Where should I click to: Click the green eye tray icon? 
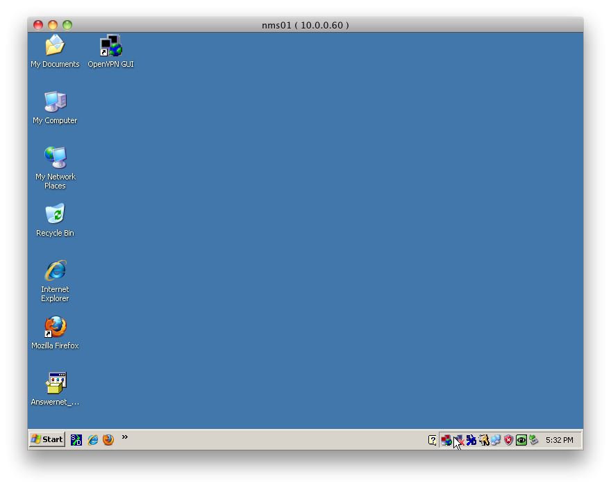click(521, 441)
